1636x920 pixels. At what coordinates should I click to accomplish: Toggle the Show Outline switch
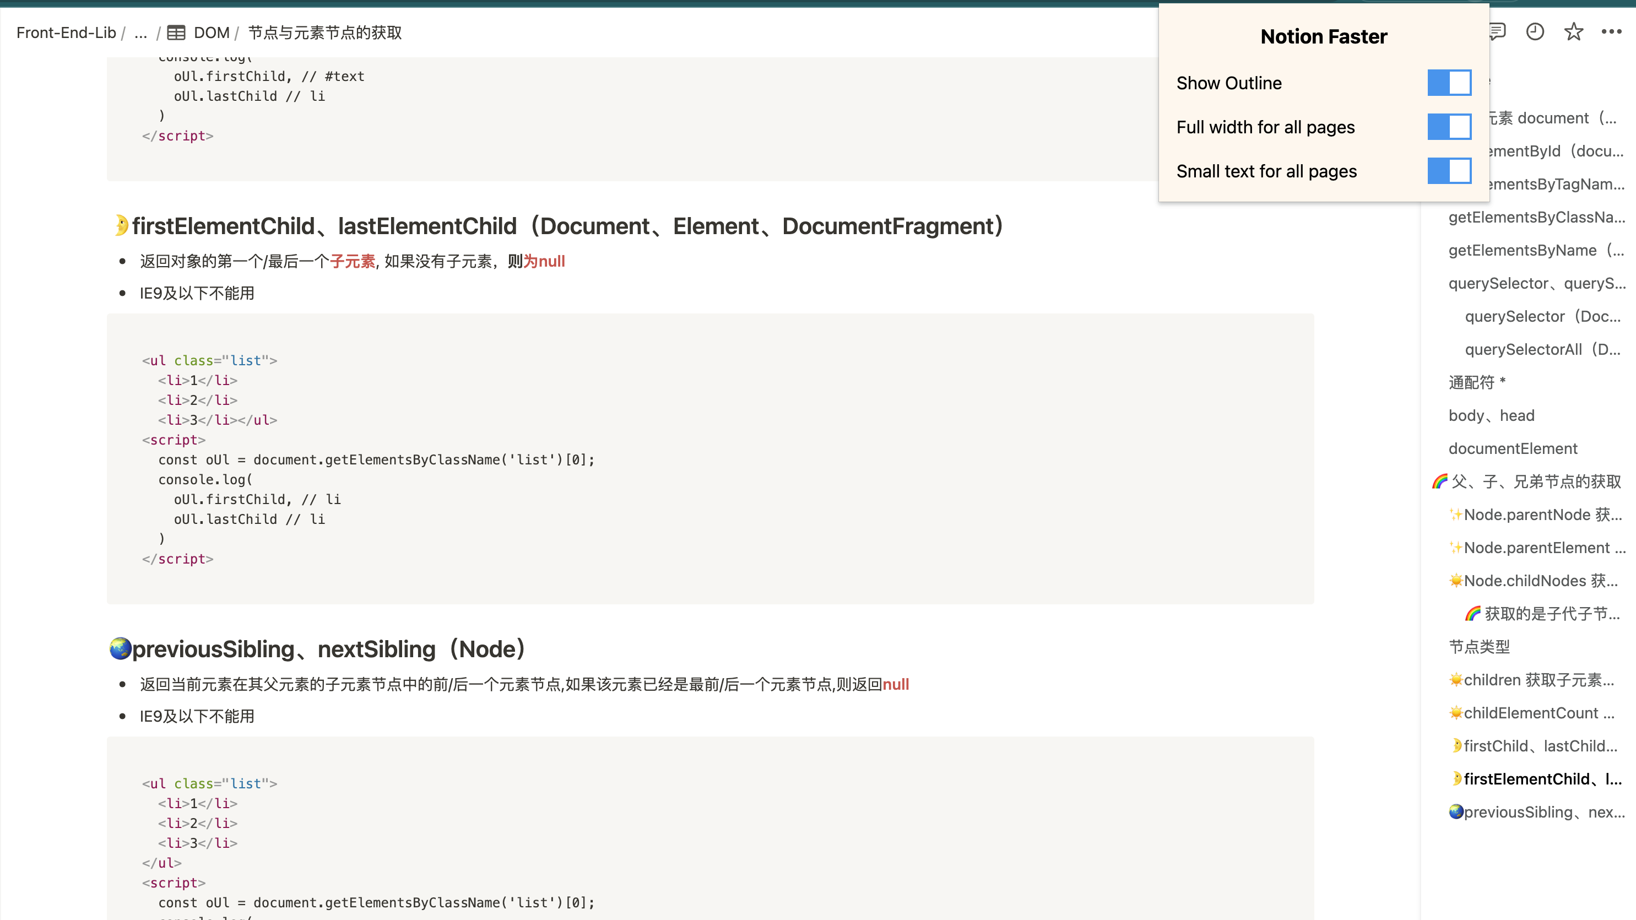point(1449,83)
